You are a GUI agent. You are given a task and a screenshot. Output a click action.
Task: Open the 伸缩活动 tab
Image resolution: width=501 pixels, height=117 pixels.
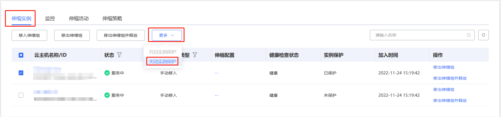point(79,19)
